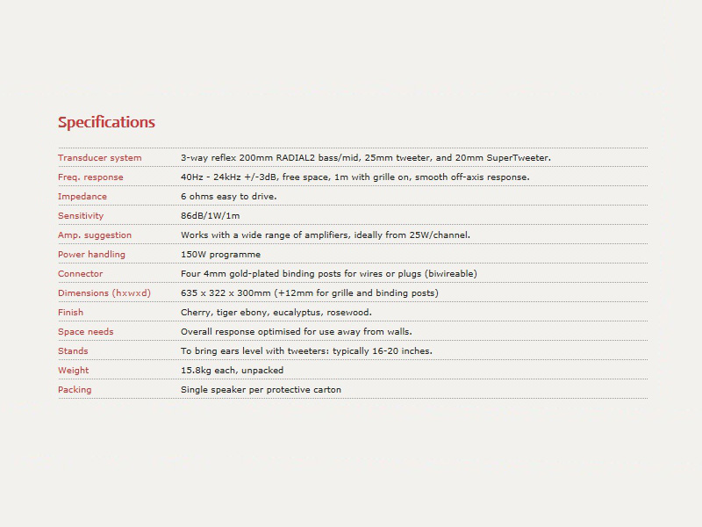Click the 86dB/1W/1m sensitivity value

211,216
